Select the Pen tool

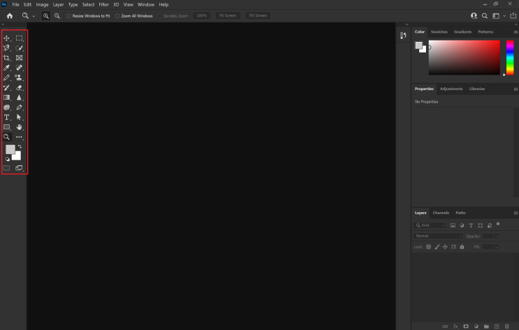point(19,107)
